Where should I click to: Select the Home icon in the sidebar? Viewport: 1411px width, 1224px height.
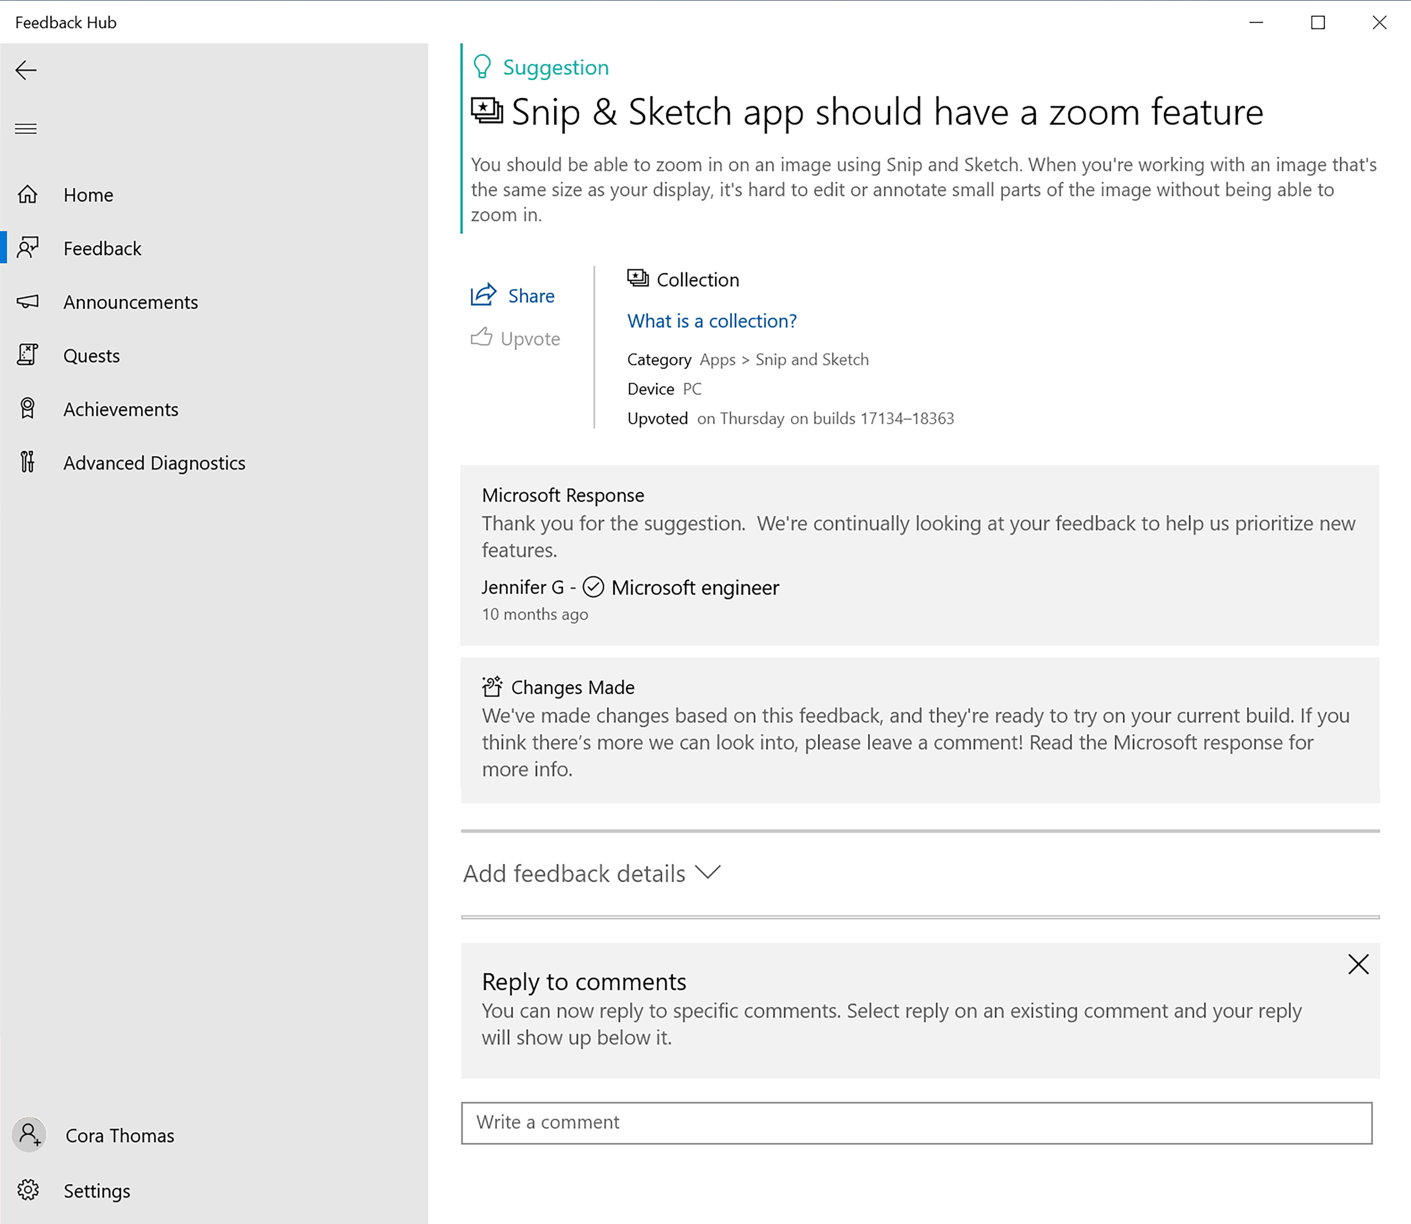click(30, 194)
